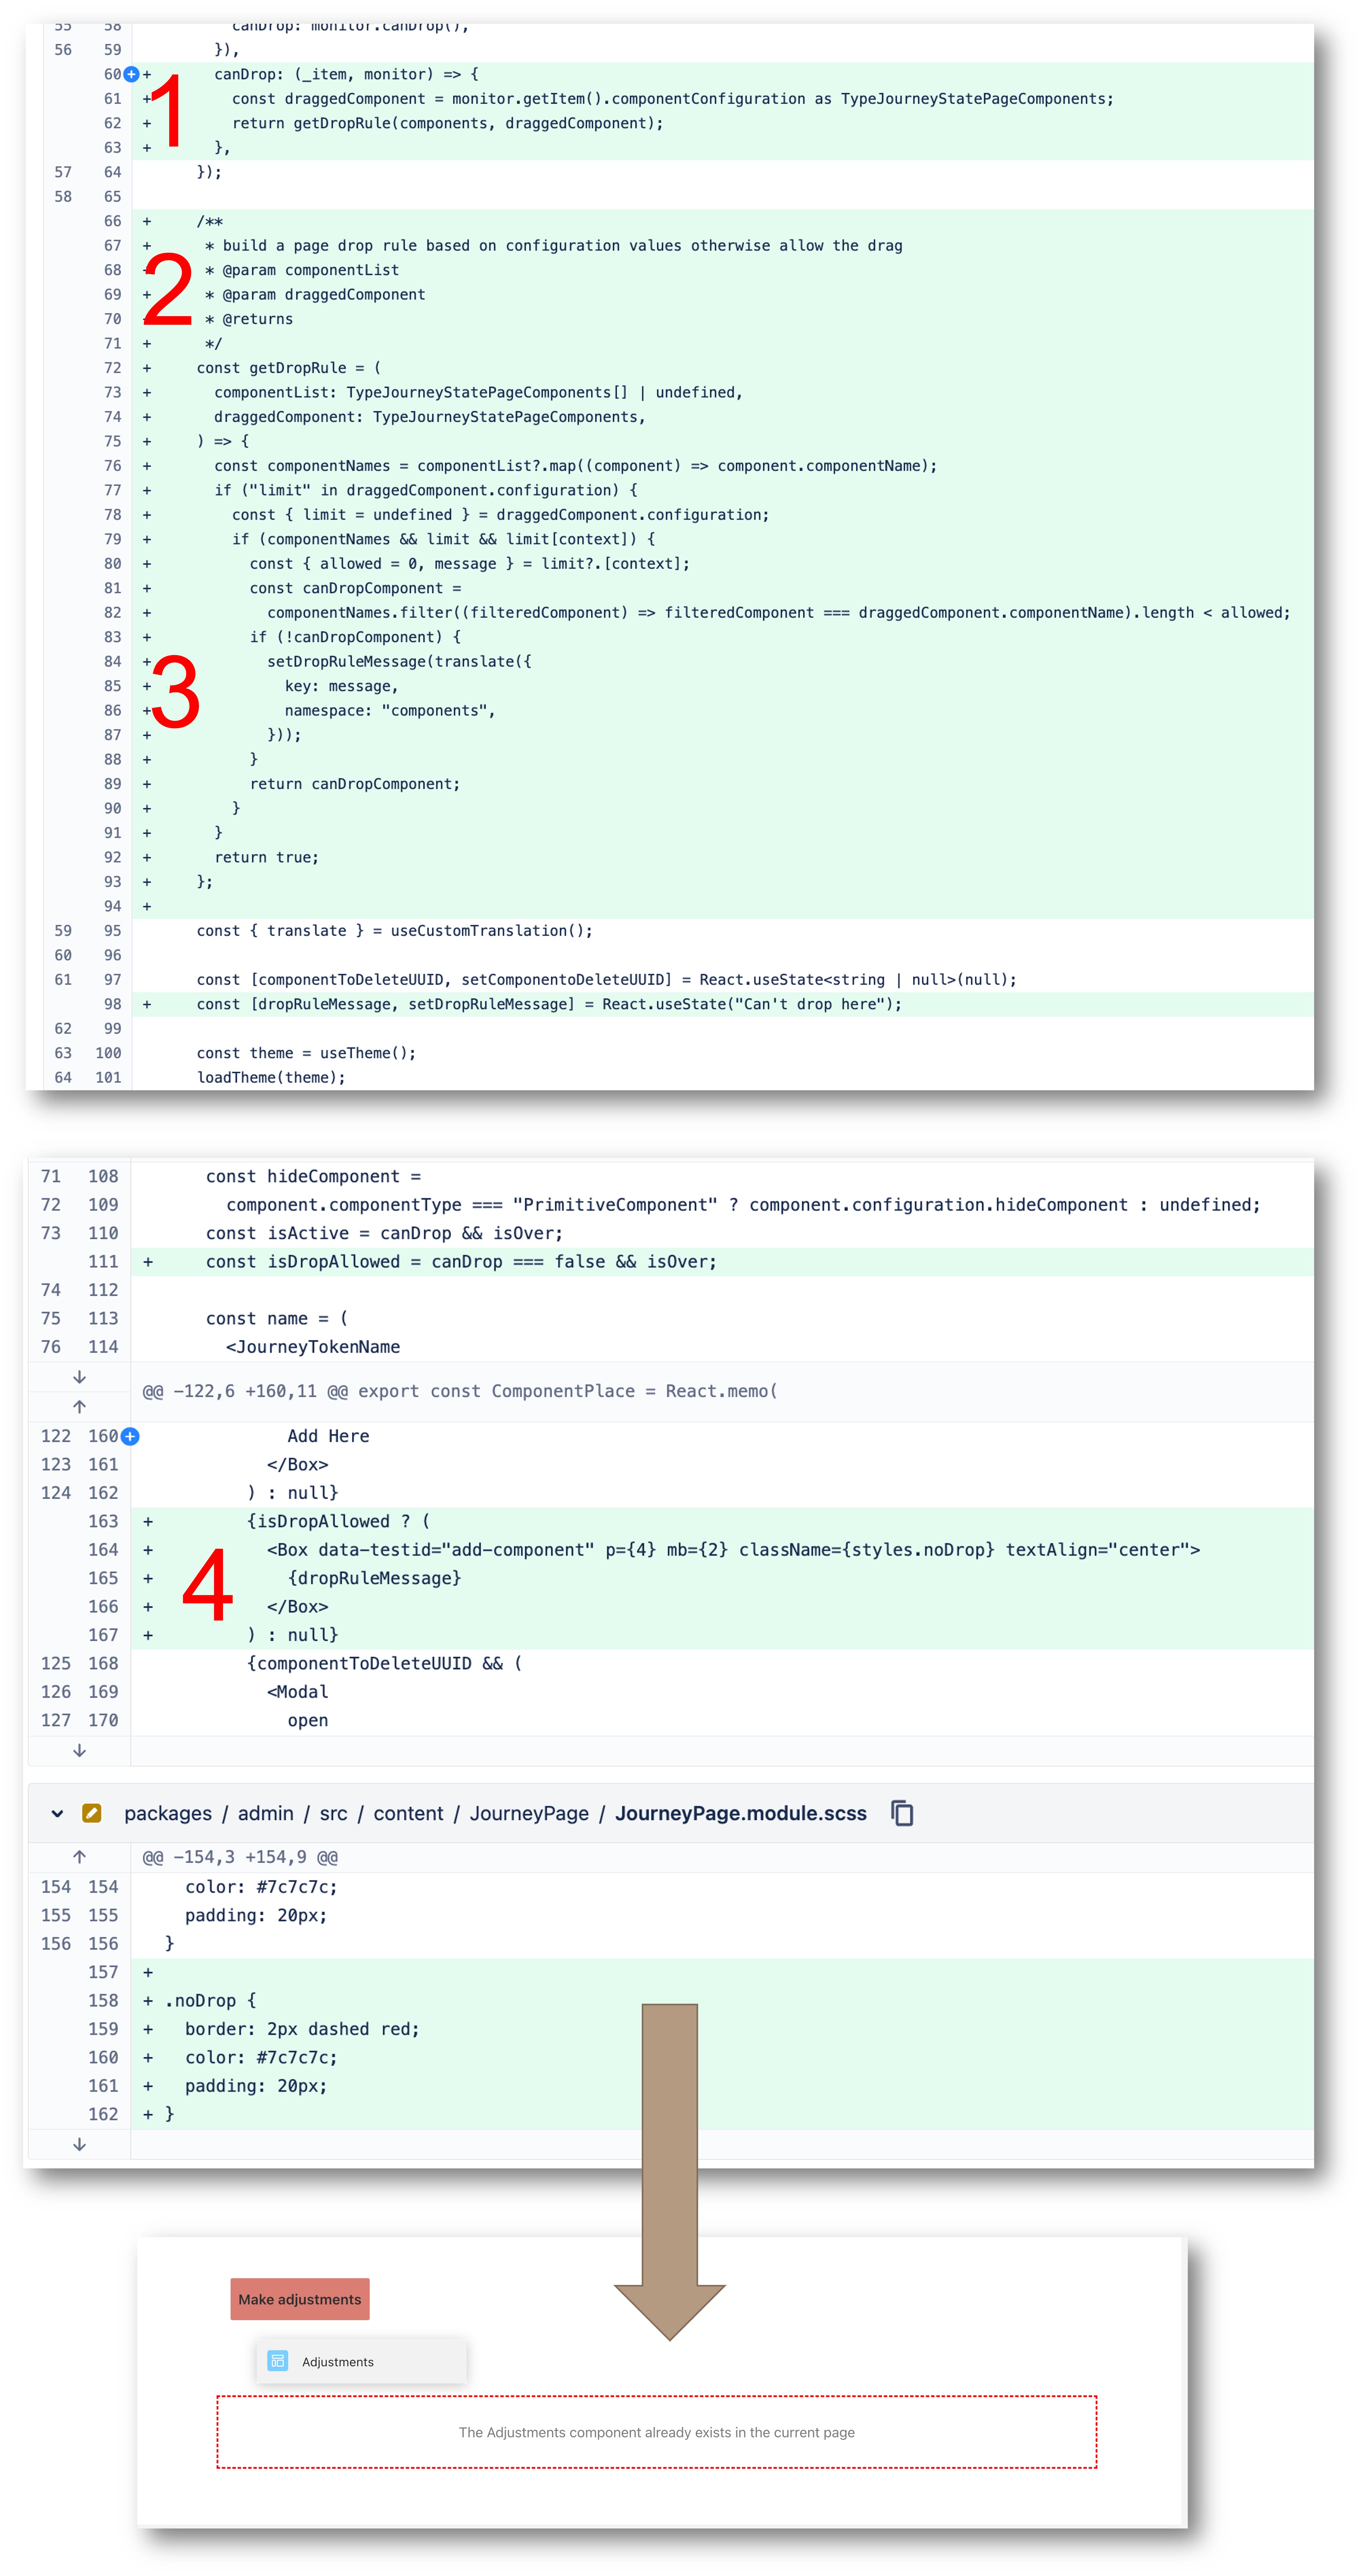Open the JourneyPage.module.scss file name link

click(741, 1813)
